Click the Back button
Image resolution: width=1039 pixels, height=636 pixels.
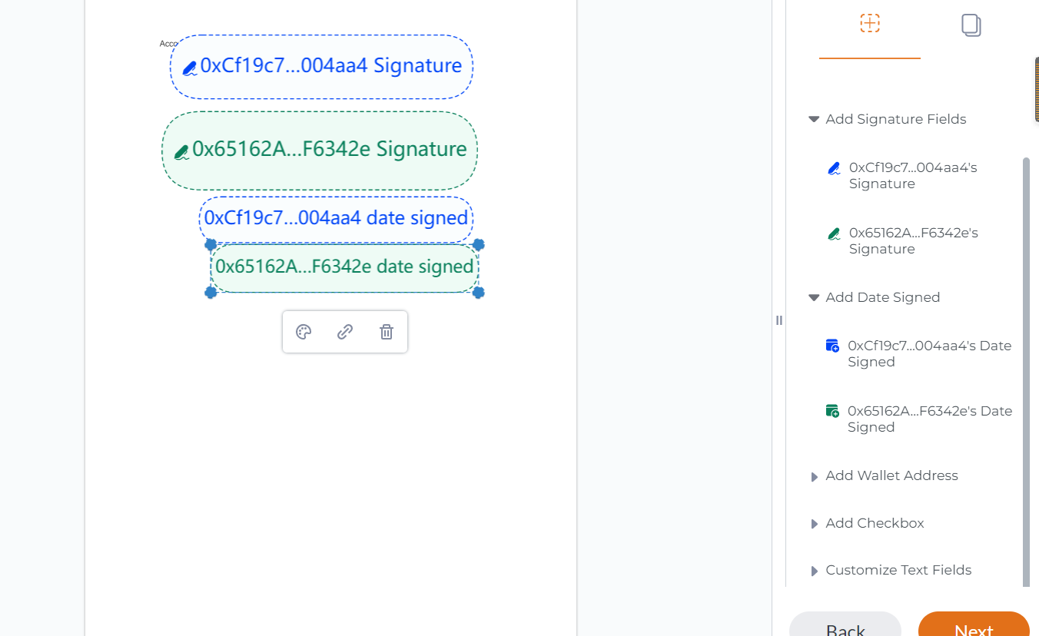click(845, 624)
